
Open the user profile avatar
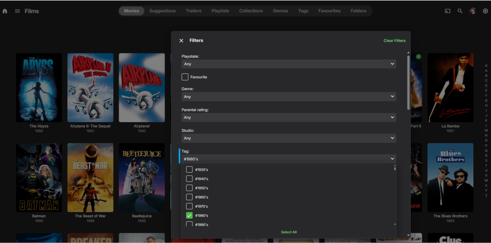click(473, 11)
